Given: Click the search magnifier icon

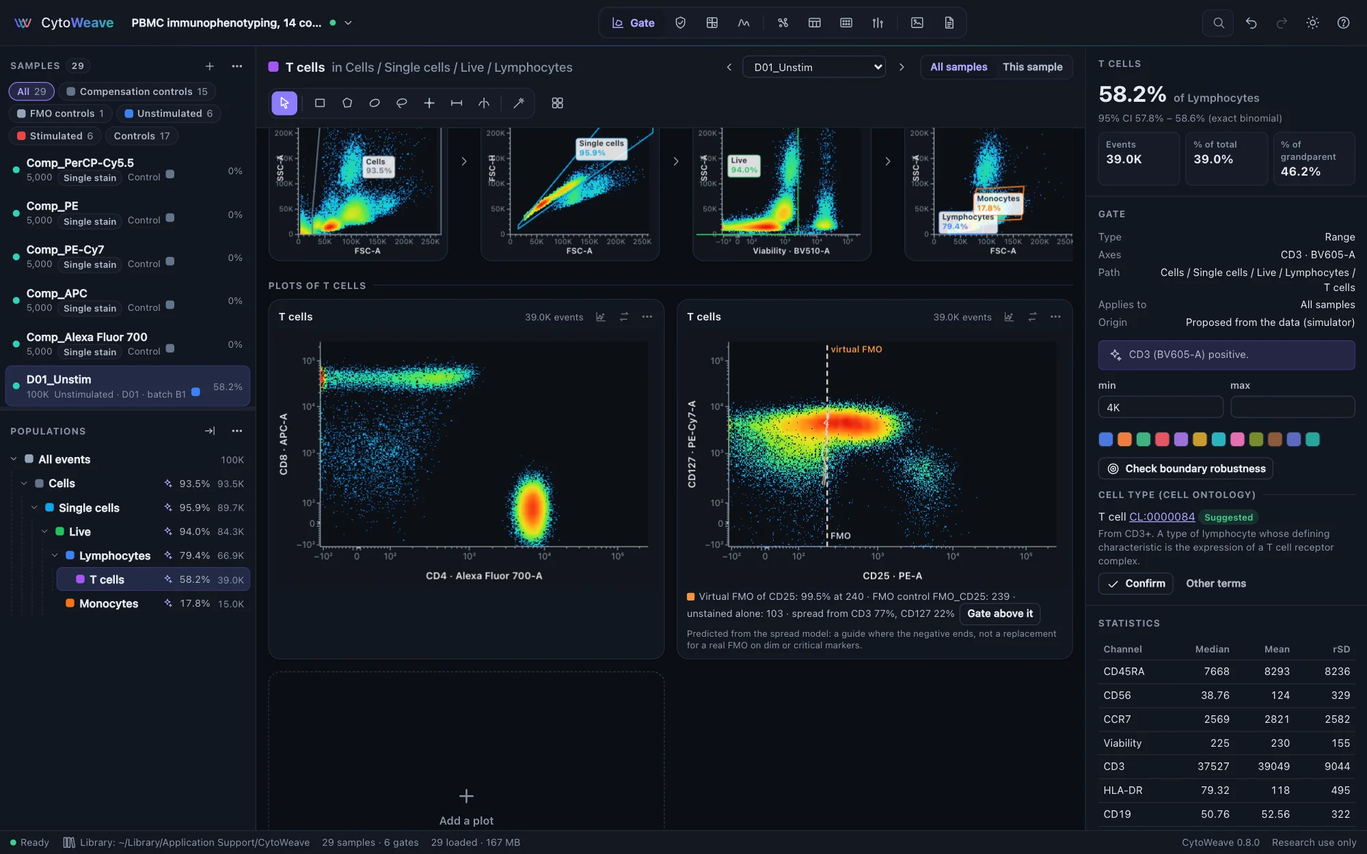Looking at the screenshot, I should coord(1218,23).
